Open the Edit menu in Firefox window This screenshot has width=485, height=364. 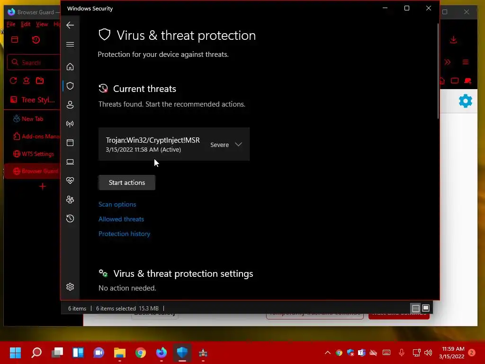click(x=26, y=24)
